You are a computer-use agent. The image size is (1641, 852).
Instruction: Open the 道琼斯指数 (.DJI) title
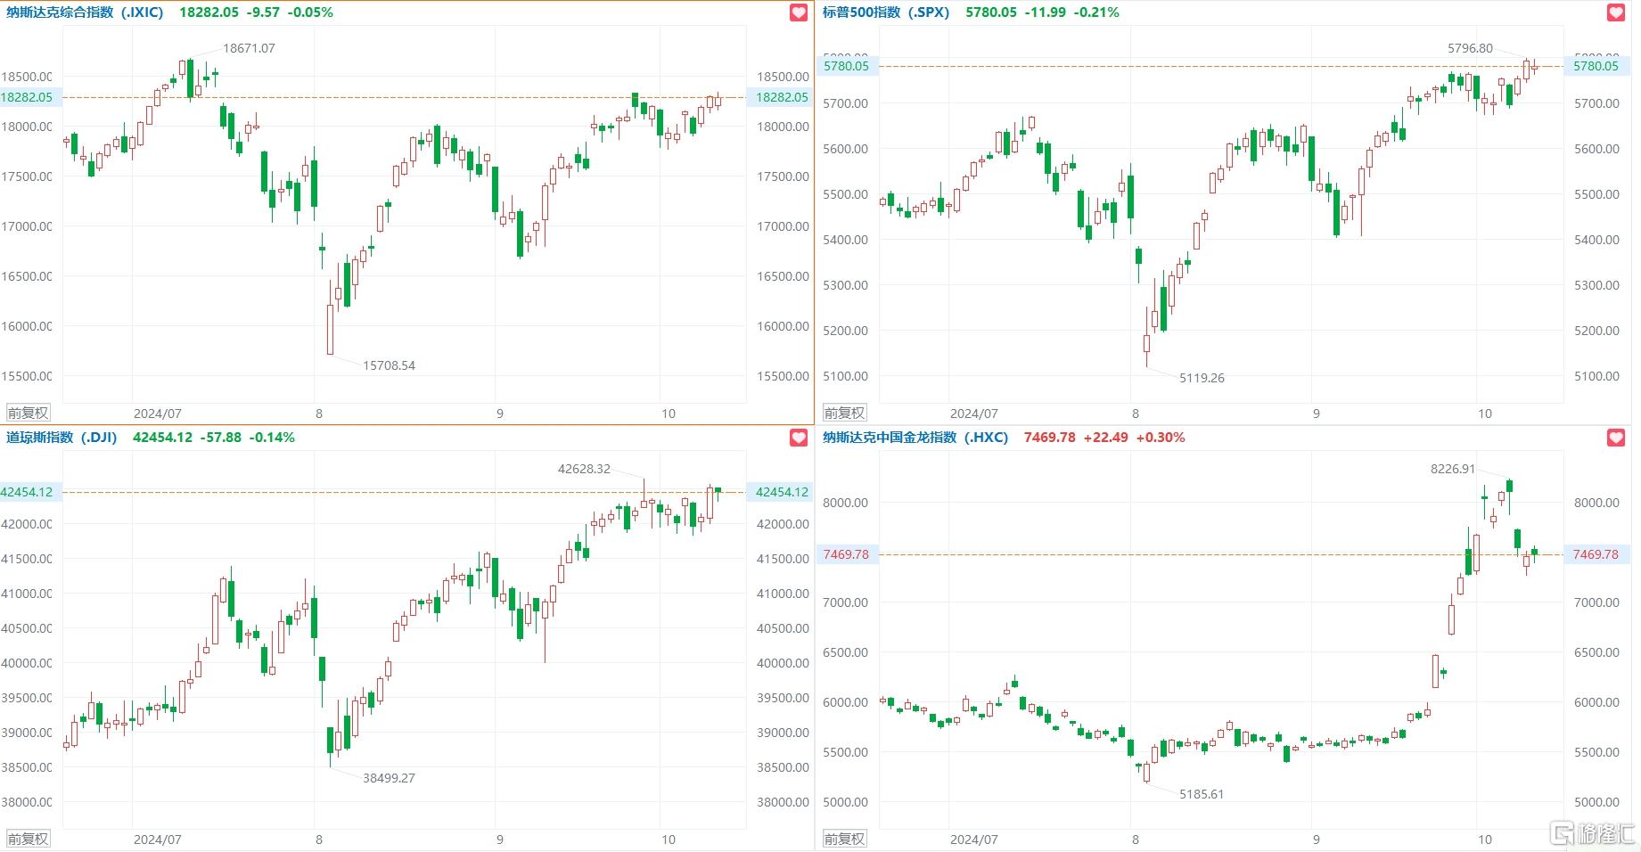pos(62,438)
